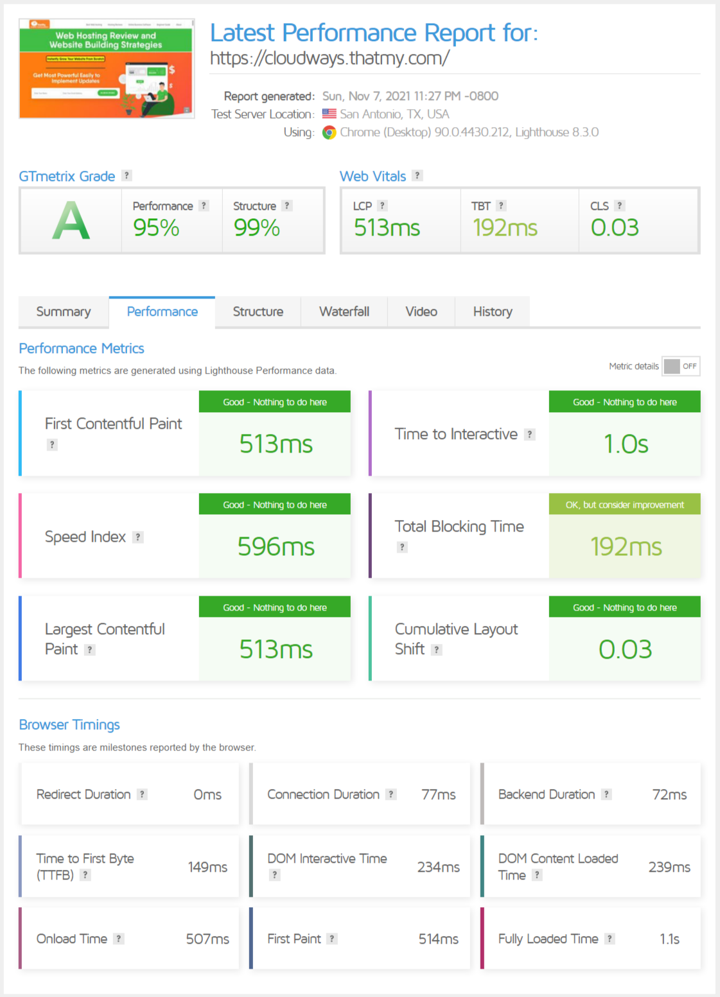Click the San Antonio, TX, USA text

[394, 114]
